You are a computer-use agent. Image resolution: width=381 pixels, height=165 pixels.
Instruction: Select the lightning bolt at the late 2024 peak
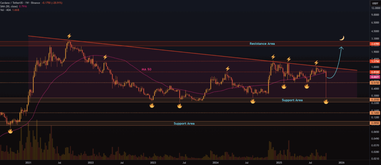273,57
